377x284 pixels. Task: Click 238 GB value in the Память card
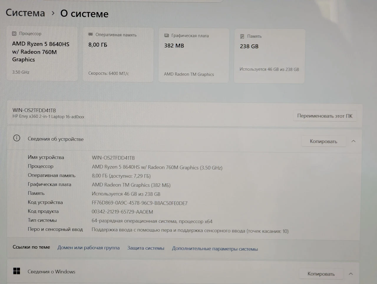(x=249, y=46)
